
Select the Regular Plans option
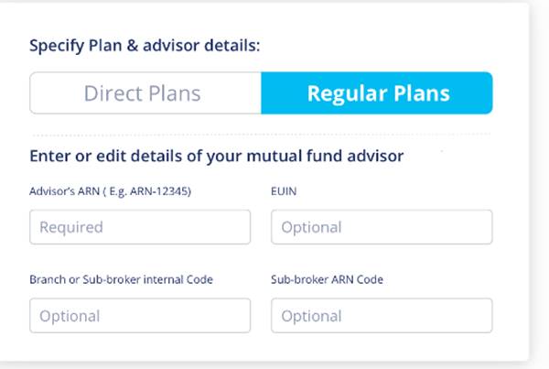(377, 93)
